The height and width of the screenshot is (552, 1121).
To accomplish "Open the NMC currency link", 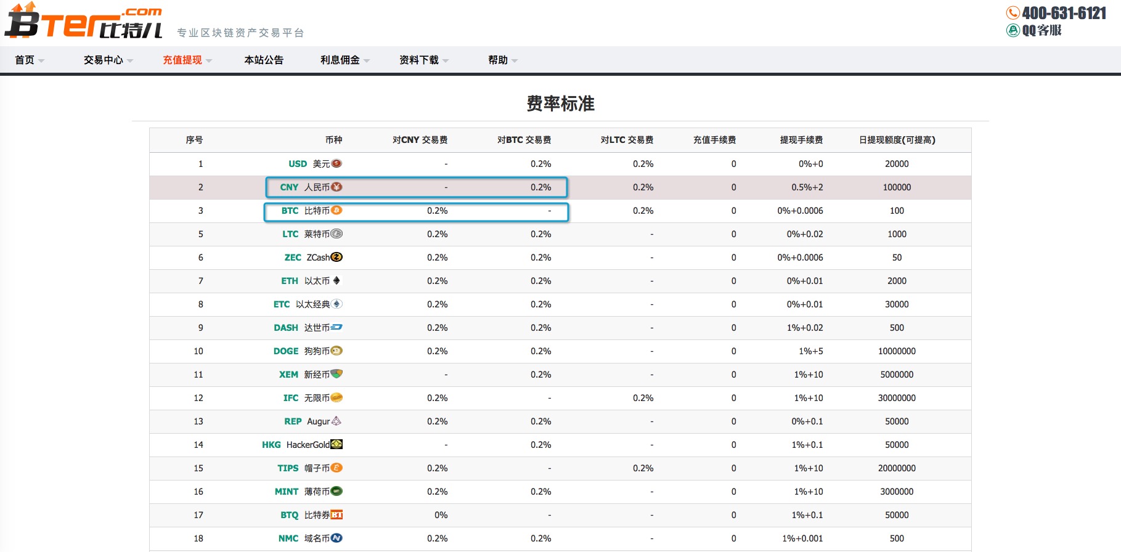I will coord(288,538).
